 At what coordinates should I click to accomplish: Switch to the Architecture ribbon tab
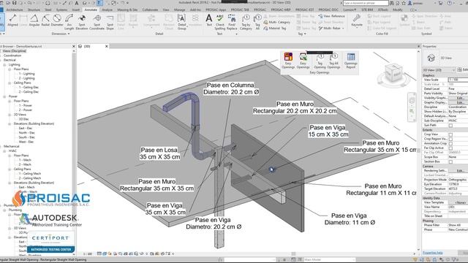coord(15,9)
